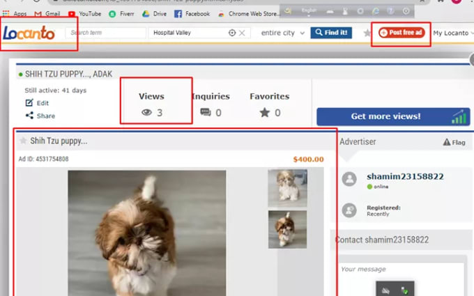
Task: Clear the location with the X icon
Action: click(242, 33)
